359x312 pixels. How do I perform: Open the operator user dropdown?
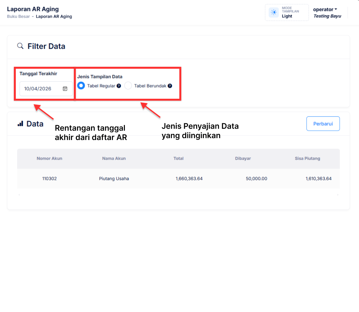pos(325,10)
